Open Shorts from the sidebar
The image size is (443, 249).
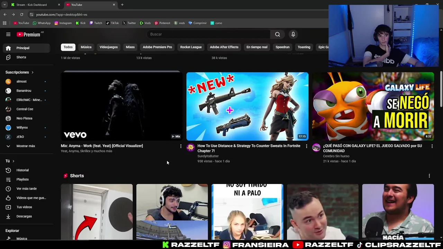(27, 57)
